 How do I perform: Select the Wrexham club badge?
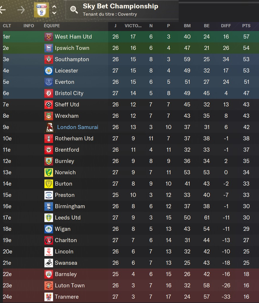click(48, 116)
